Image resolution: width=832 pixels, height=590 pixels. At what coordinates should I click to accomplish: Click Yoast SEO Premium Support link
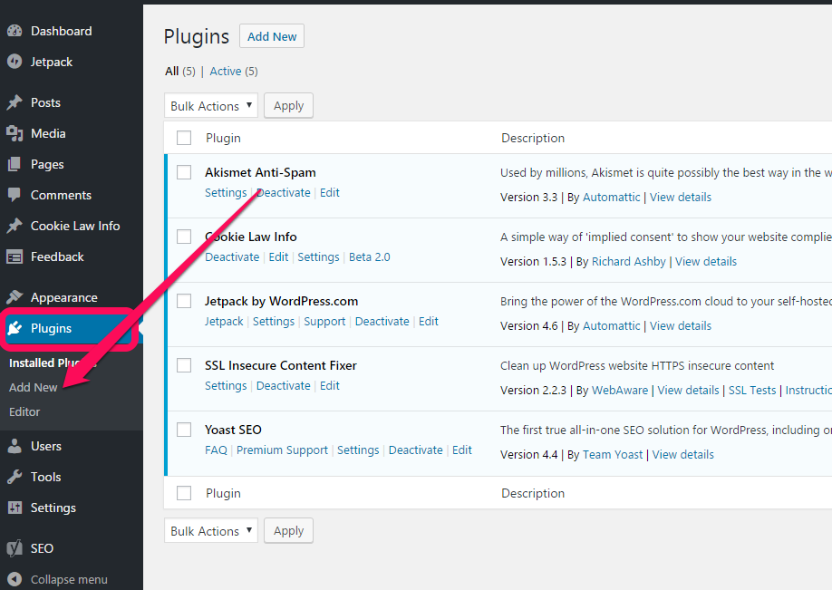[x=282, y=450]
